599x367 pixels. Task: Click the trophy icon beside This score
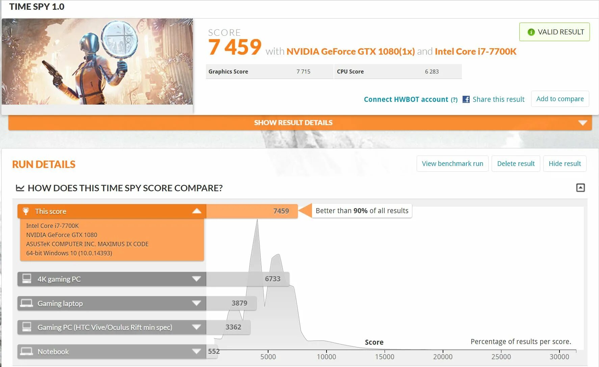point(26,211)
